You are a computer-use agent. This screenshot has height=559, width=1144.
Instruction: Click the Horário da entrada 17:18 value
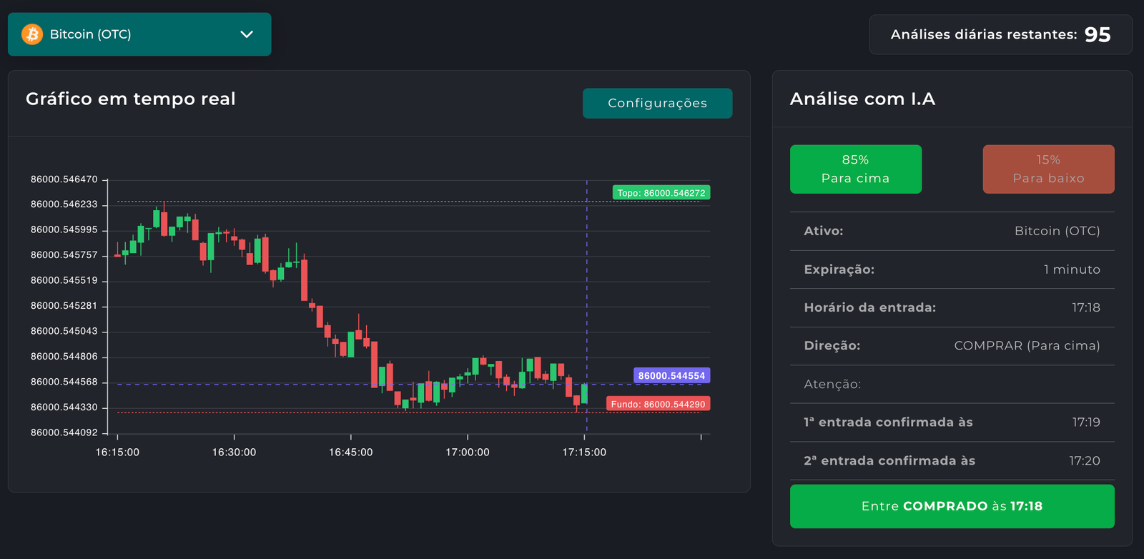click(1085, 307)
